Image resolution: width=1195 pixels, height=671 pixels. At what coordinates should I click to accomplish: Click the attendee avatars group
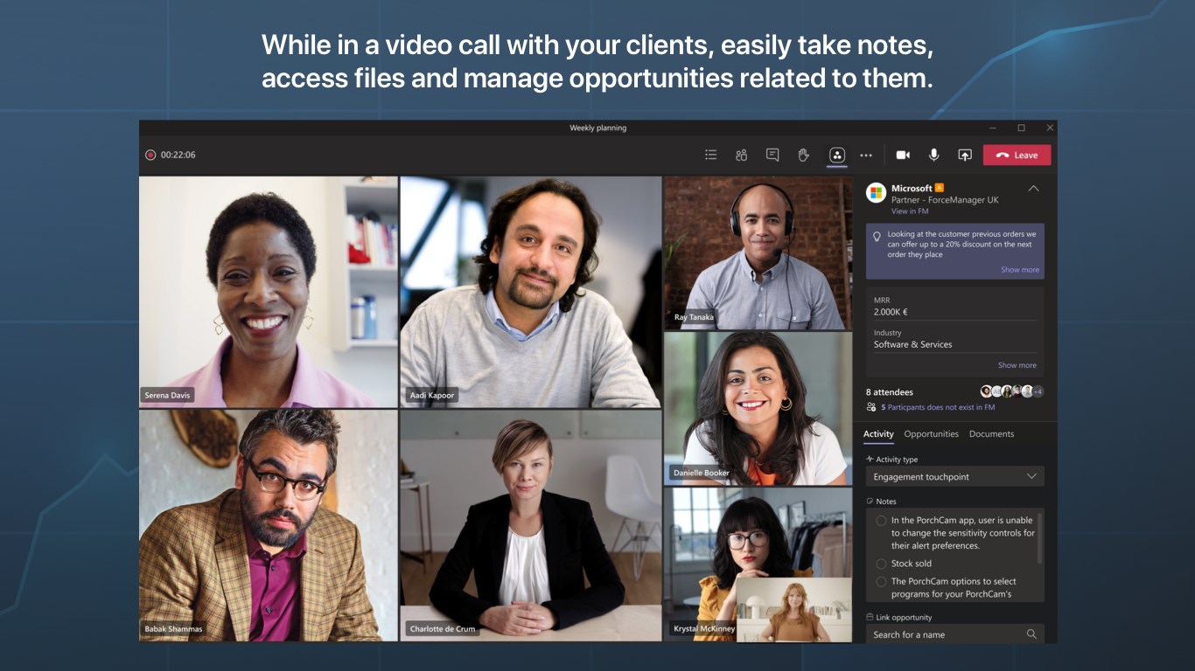click(1012, 391)
